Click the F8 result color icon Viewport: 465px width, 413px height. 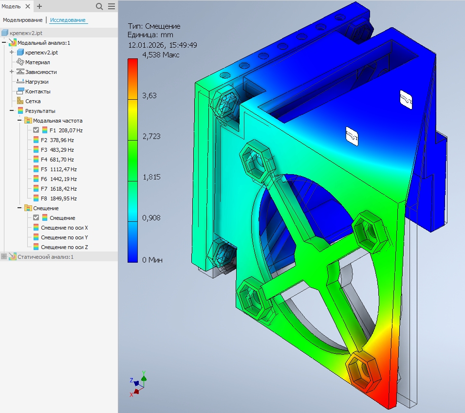36,198
